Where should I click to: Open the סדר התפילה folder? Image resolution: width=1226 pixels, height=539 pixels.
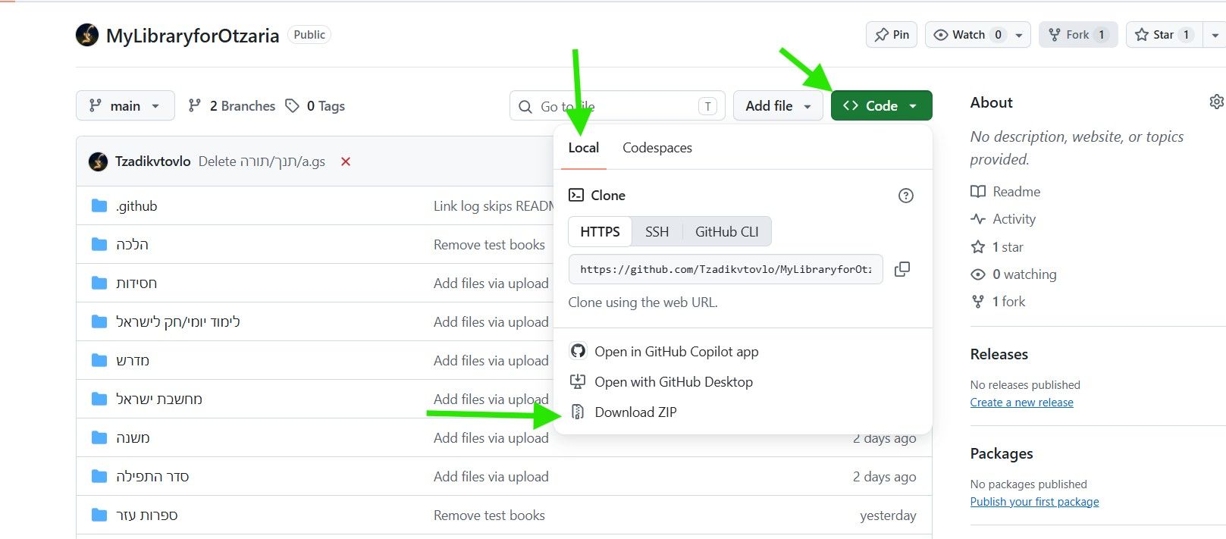tap(152, 477)
